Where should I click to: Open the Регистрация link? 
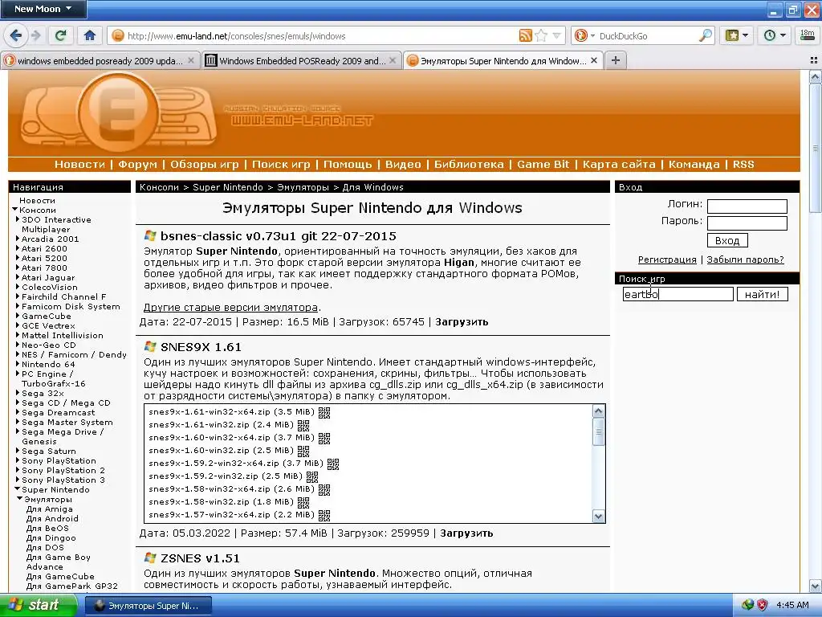tap(667, 259)
